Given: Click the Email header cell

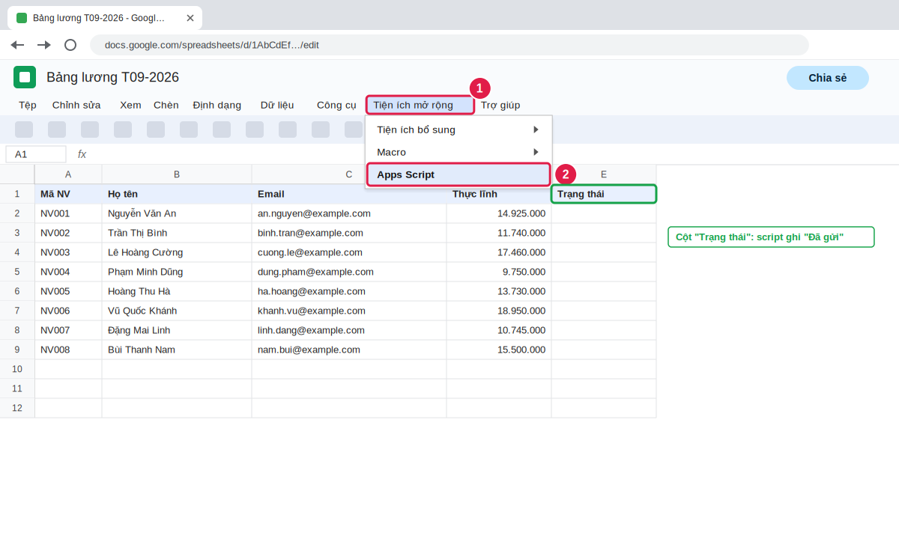Looking at the screenshot, I should (x=349, y=194).
